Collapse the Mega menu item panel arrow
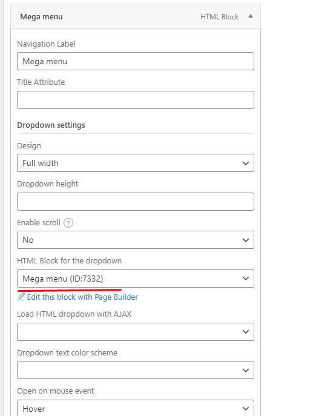 [x=250, y=16]
